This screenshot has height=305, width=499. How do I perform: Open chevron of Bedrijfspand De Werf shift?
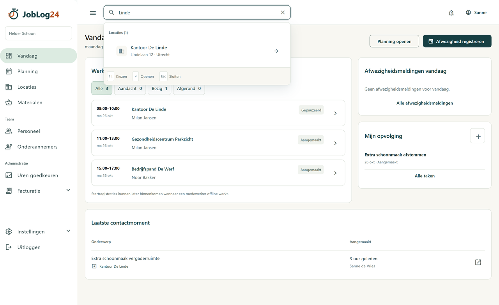tap(335, 173)
